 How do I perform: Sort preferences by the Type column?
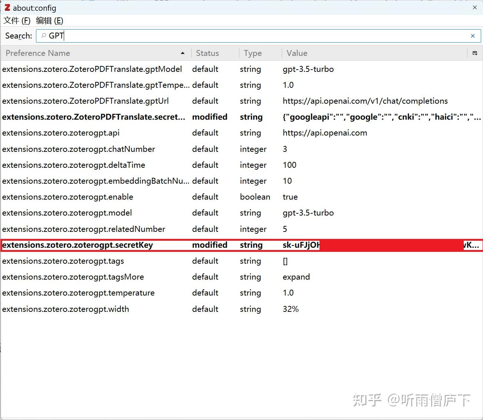click(252, 53)
